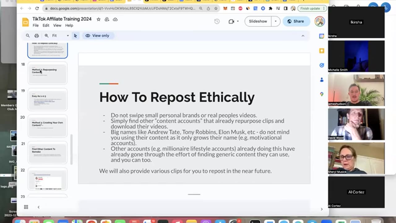This screenshot has height=223, width=396.
Task: Select the cursor pointer tool
Action: coord(75,36)
